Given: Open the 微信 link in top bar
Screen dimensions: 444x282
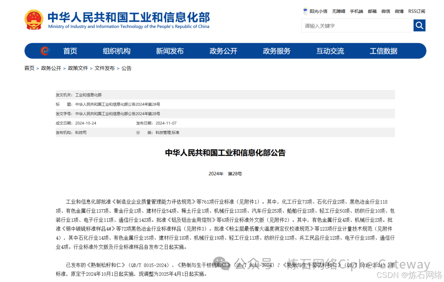Looking at the screenshot, I should 386,11.
